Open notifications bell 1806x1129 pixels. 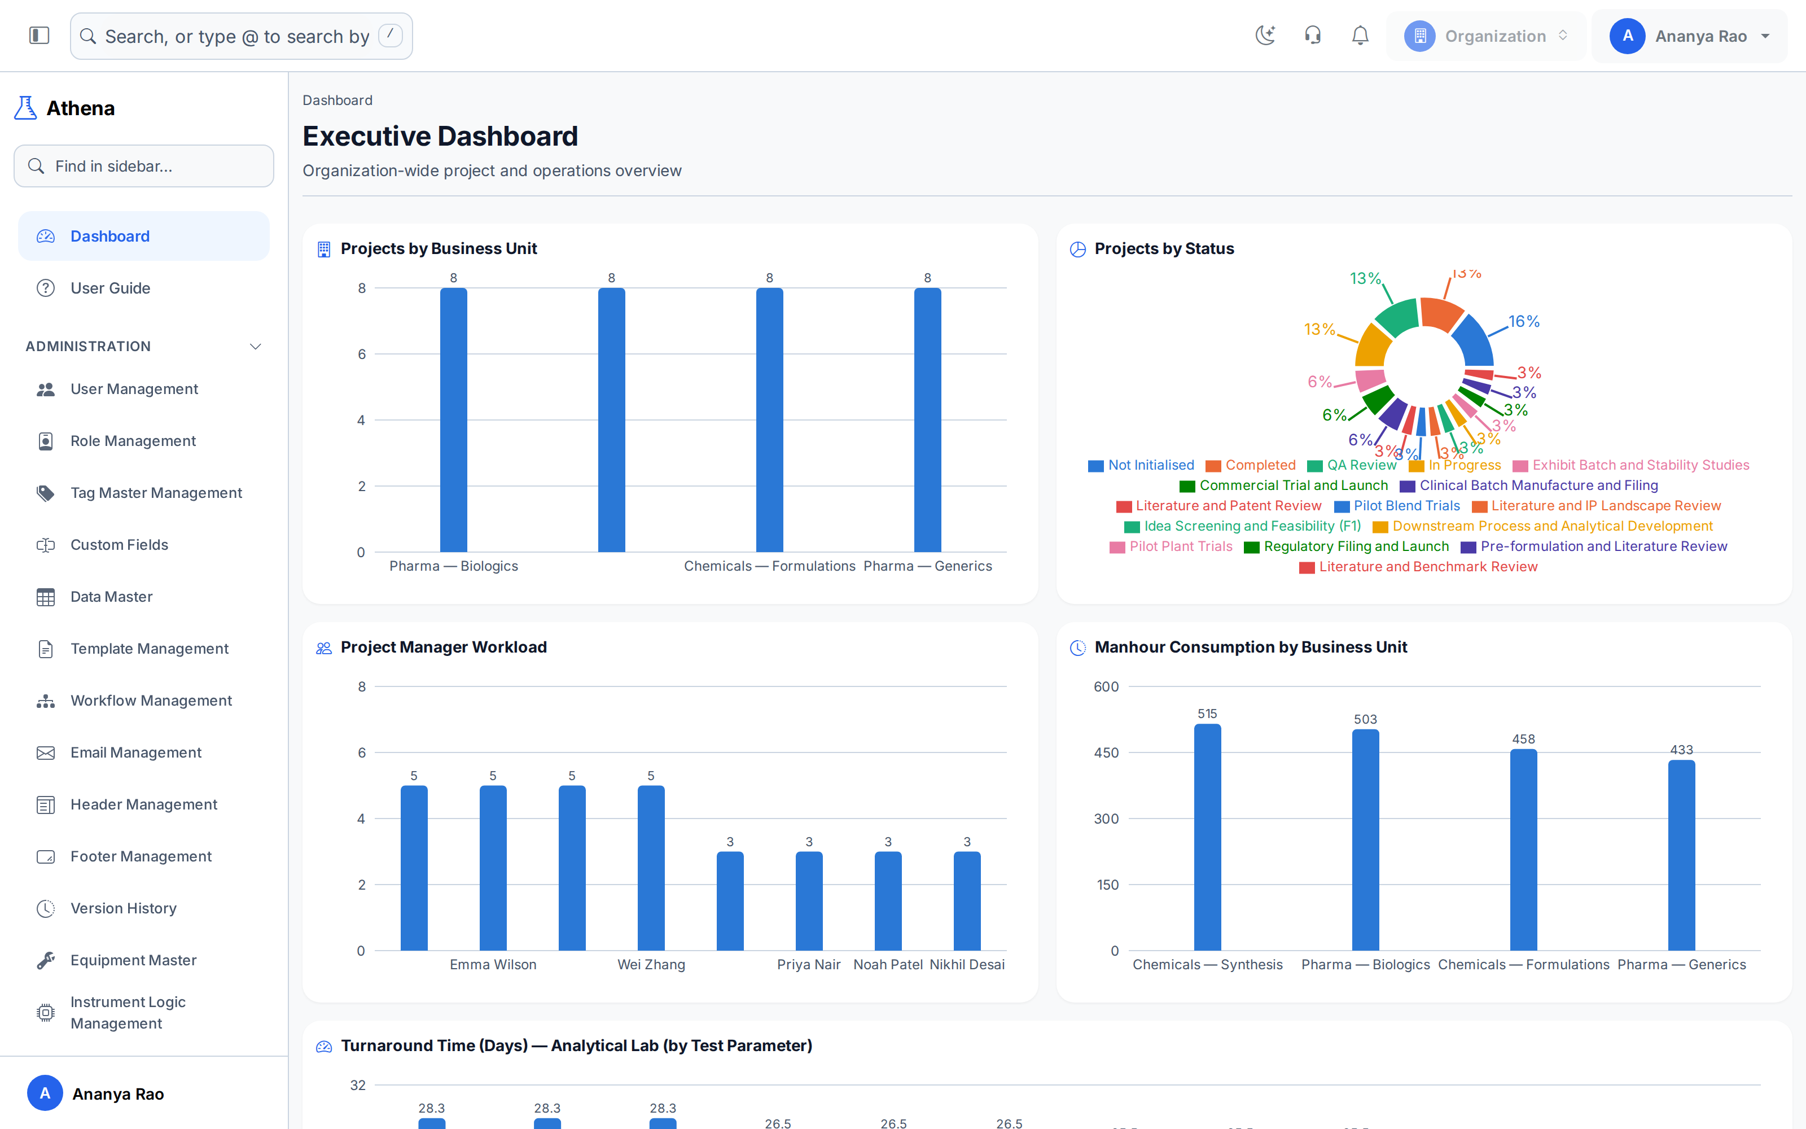pyautogui.click(x=1360, y=36)
